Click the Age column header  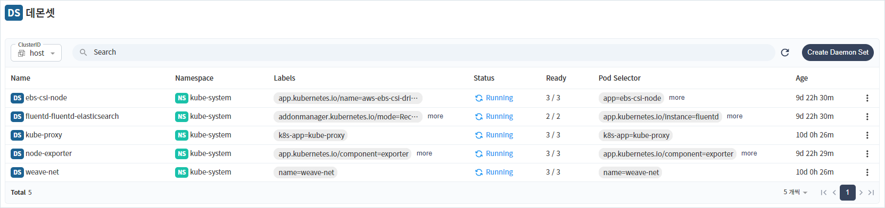pyautogui.click(x=802, y=78)
